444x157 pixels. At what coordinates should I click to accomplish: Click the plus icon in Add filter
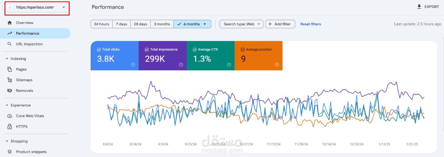pyautogui.click(x=270, y=24)
